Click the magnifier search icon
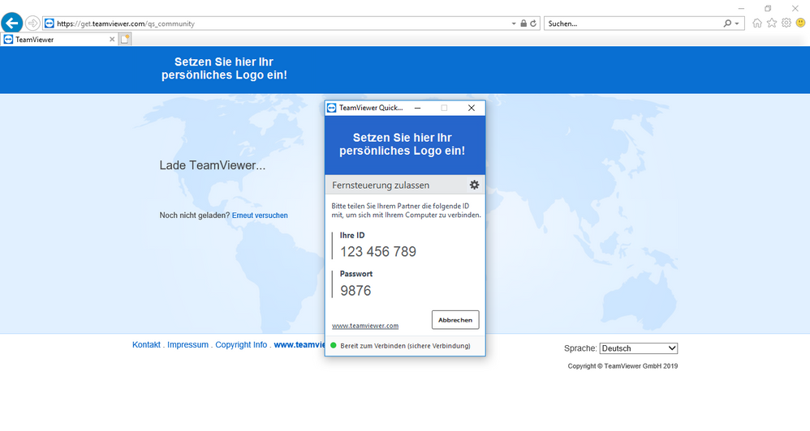 [x=727, y=23]
